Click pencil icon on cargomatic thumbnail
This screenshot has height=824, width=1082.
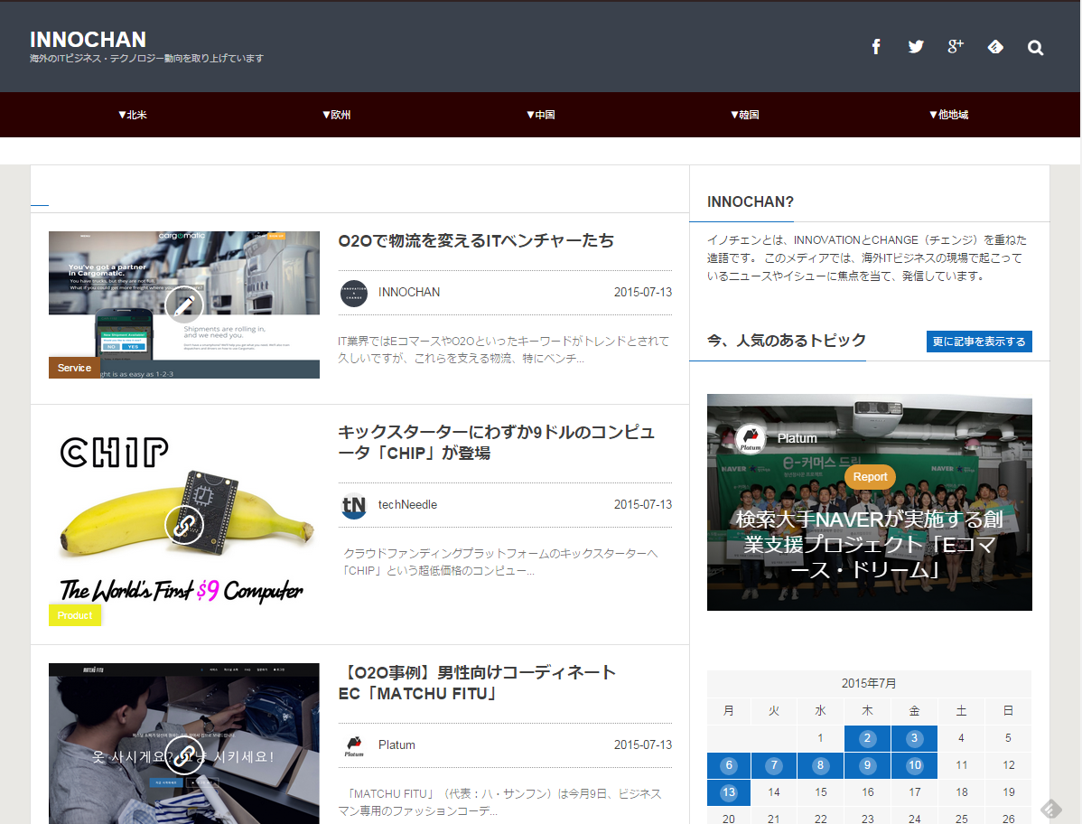(x=184, y=304)
